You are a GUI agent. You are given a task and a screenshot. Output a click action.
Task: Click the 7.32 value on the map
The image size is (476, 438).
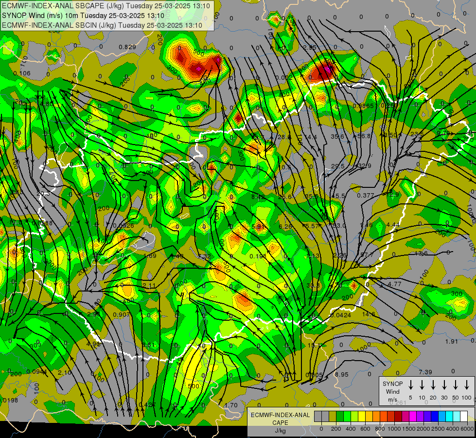pos(204,256)
